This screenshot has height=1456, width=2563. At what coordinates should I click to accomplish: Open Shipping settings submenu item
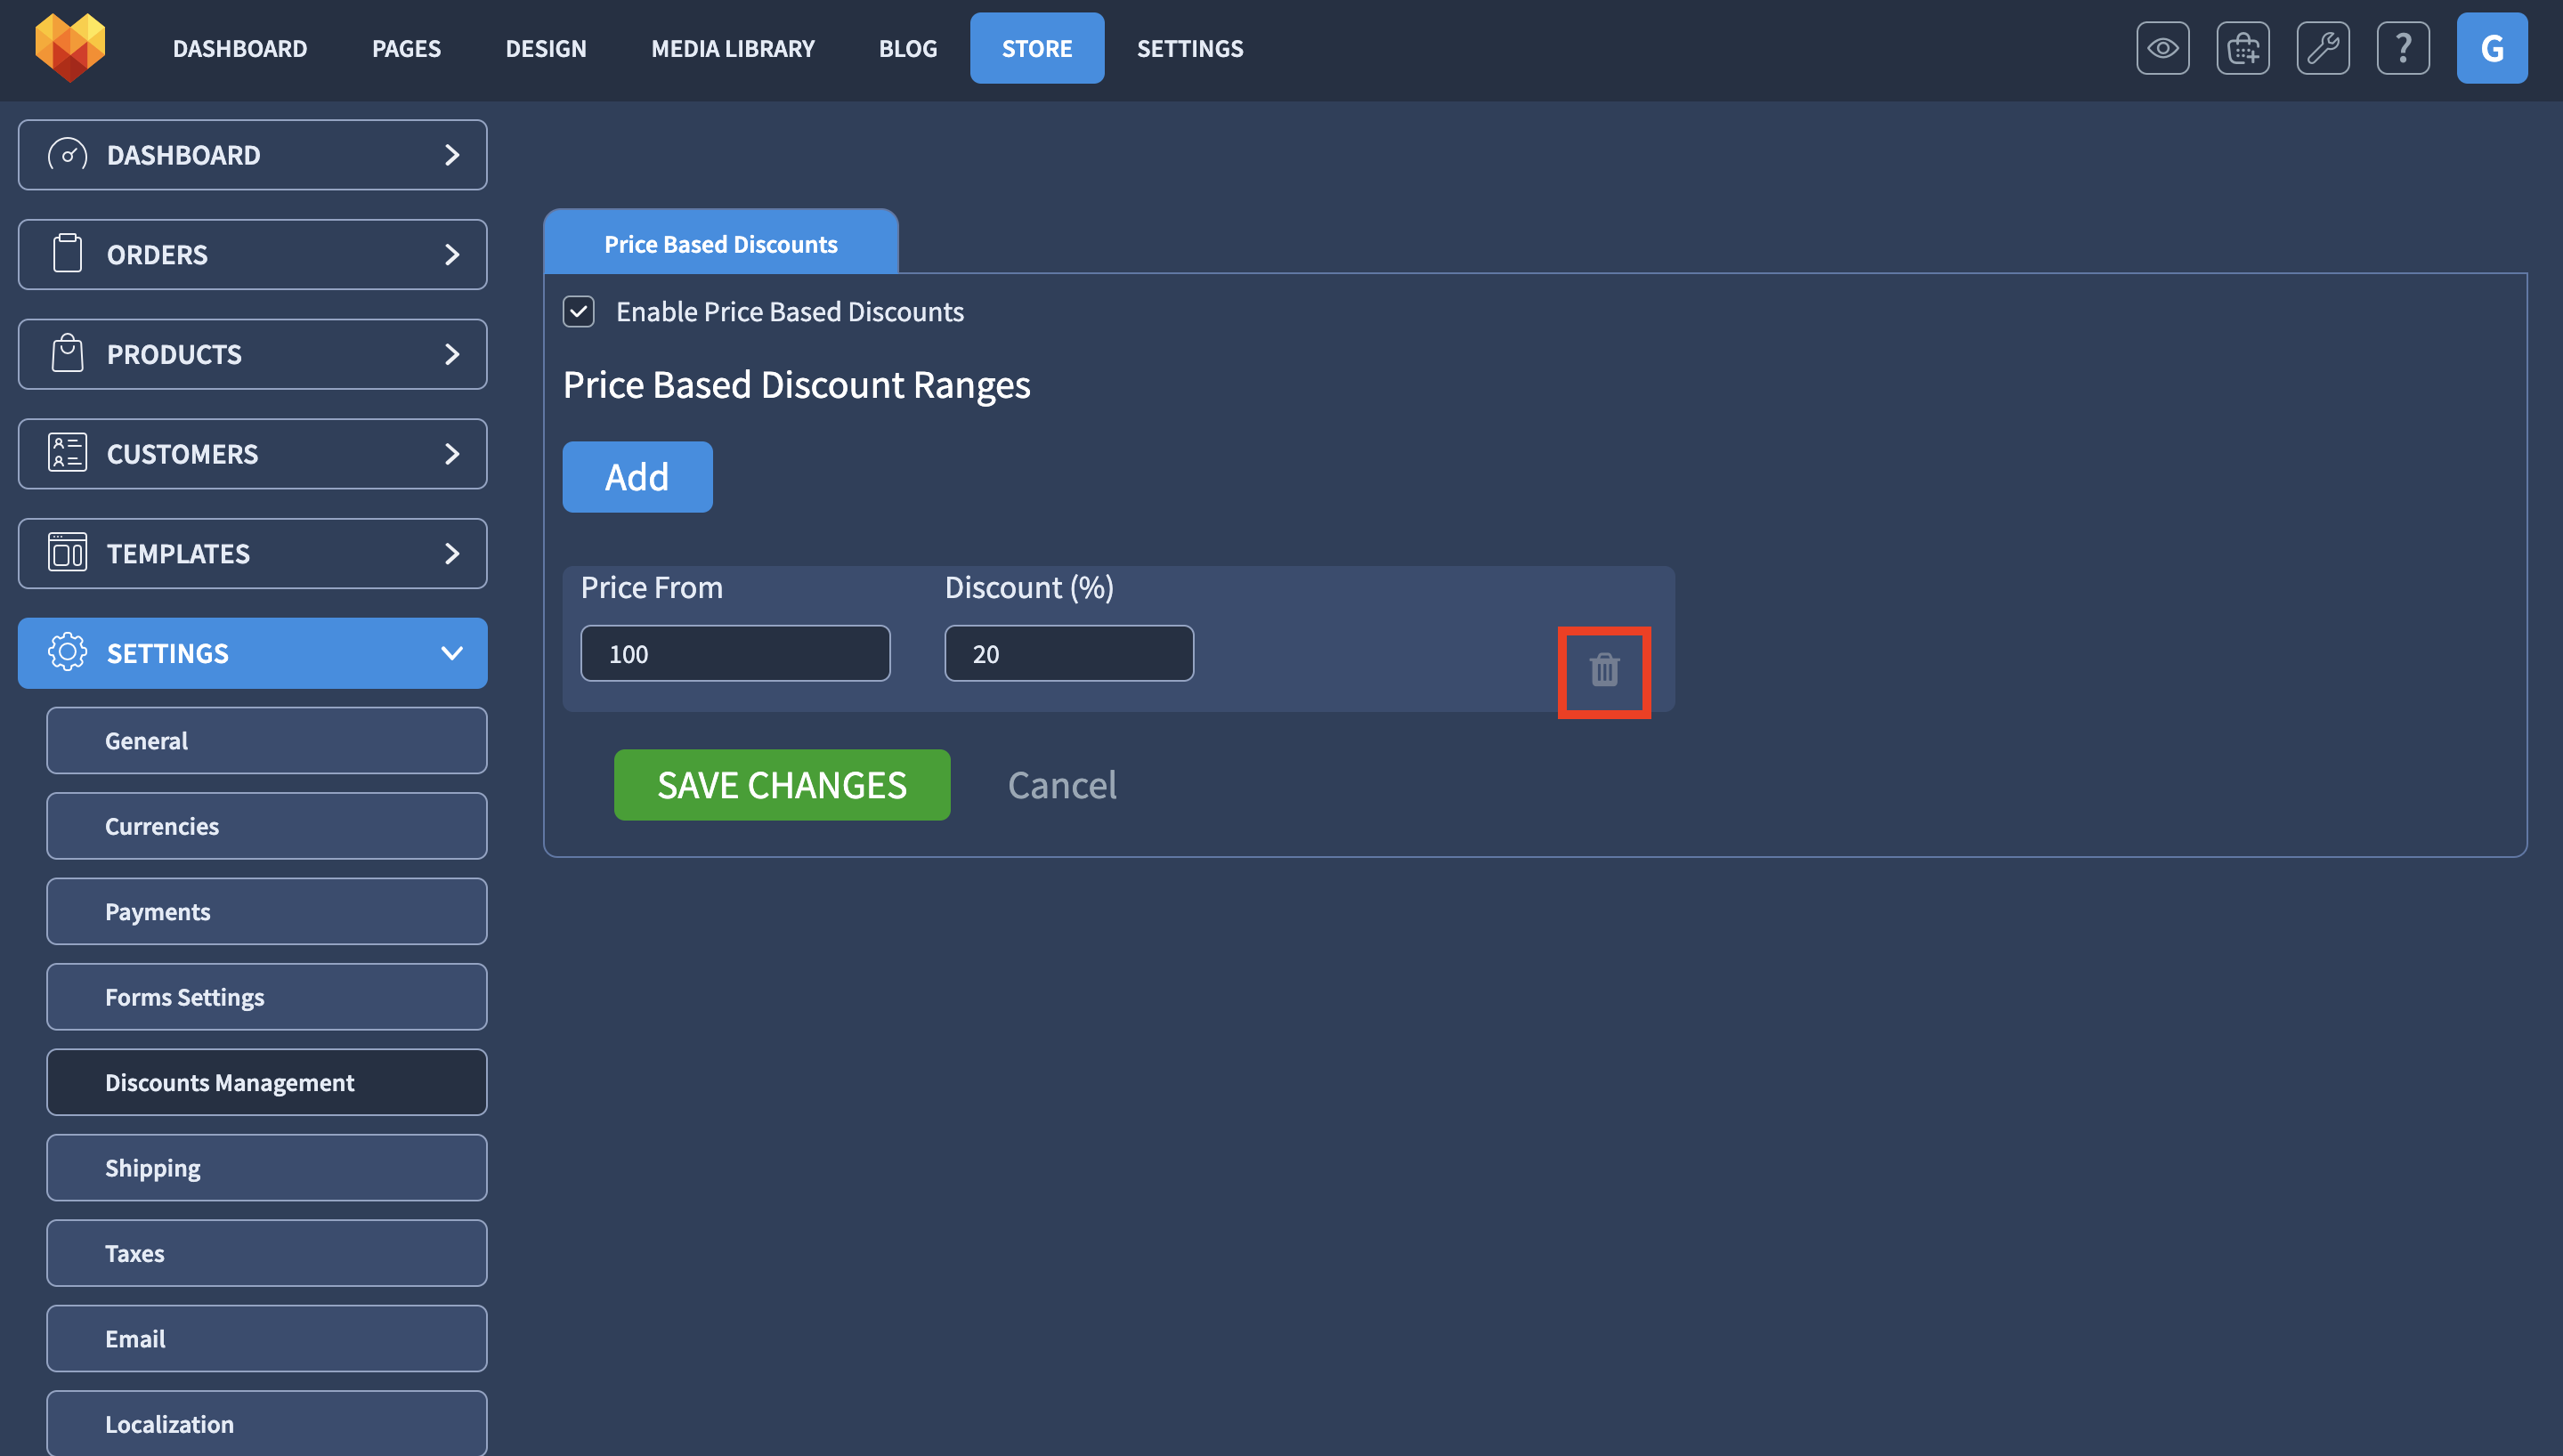click(267, 1168)
